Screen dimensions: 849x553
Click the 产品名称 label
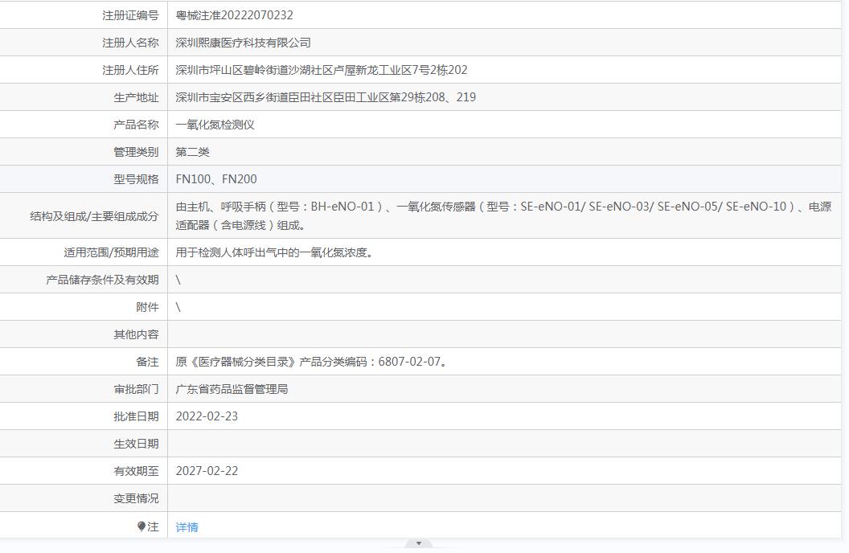click(x=136, y=125)
